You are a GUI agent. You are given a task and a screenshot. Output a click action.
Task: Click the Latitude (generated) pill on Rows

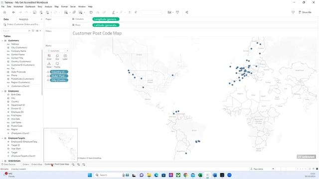coord(106,25)
